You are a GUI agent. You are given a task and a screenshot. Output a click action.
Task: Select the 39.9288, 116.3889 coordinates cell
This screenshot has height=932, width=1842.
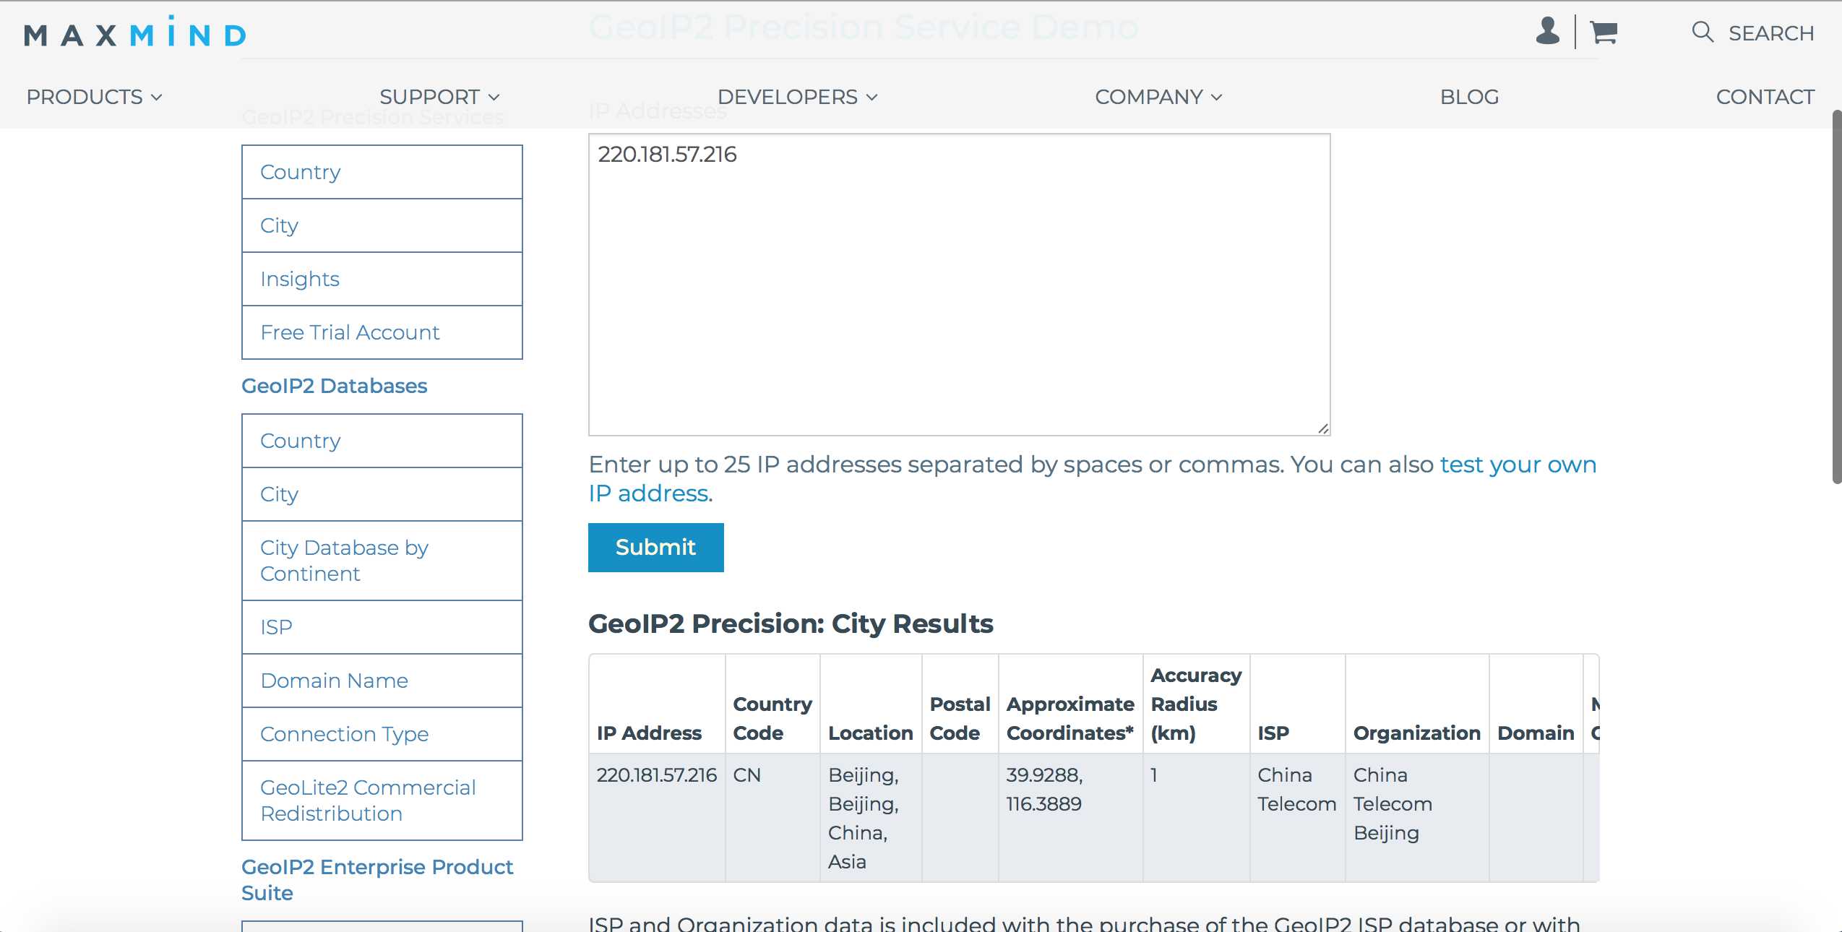coord(1070,818)
